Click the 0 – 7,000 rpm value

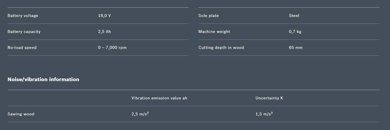tap(112, 48)
